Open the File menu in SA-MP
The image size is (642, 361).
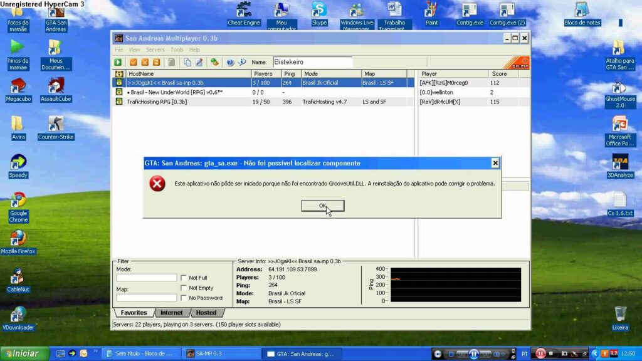click(118, 50)
